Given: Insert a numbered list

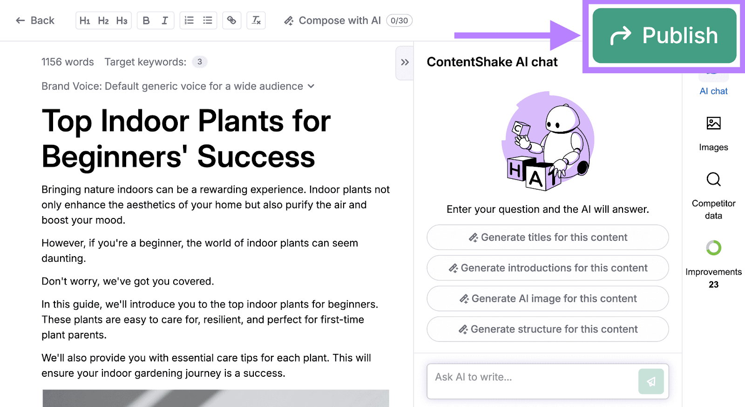Looking at the screenshot, I should tap(189, 20).
